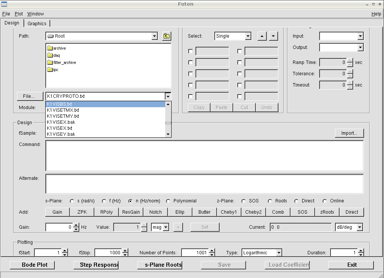Viewport: 384px width, 278px height.
Task: Click the Bode Plot button
Action: 32,265
